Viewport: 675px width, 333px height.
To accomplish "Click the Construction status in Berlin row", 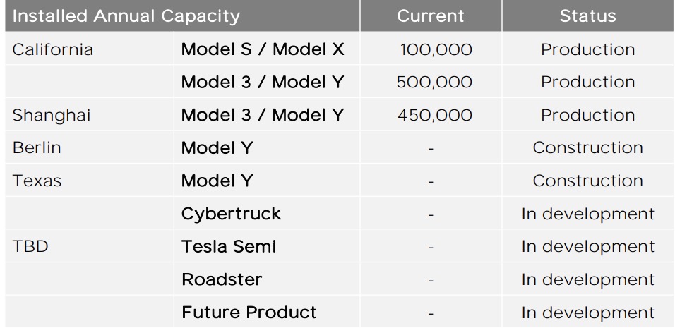I will 587,147.
